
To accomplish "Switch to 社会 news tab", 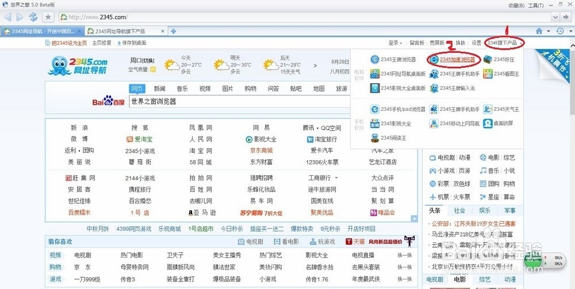I will pos(459,210).
